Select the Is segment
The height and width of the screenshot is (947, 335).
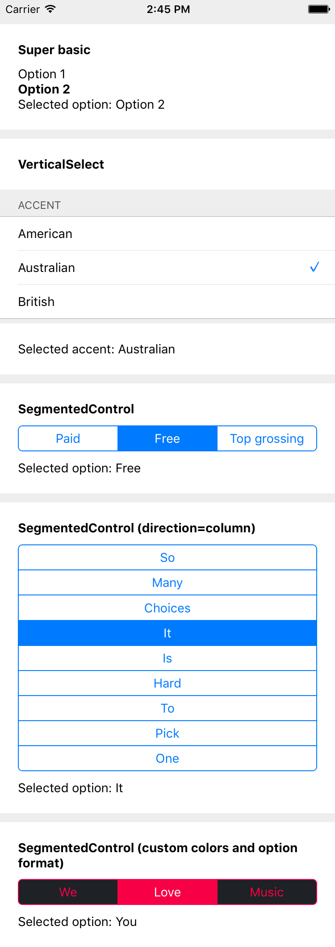click(167, 658)
